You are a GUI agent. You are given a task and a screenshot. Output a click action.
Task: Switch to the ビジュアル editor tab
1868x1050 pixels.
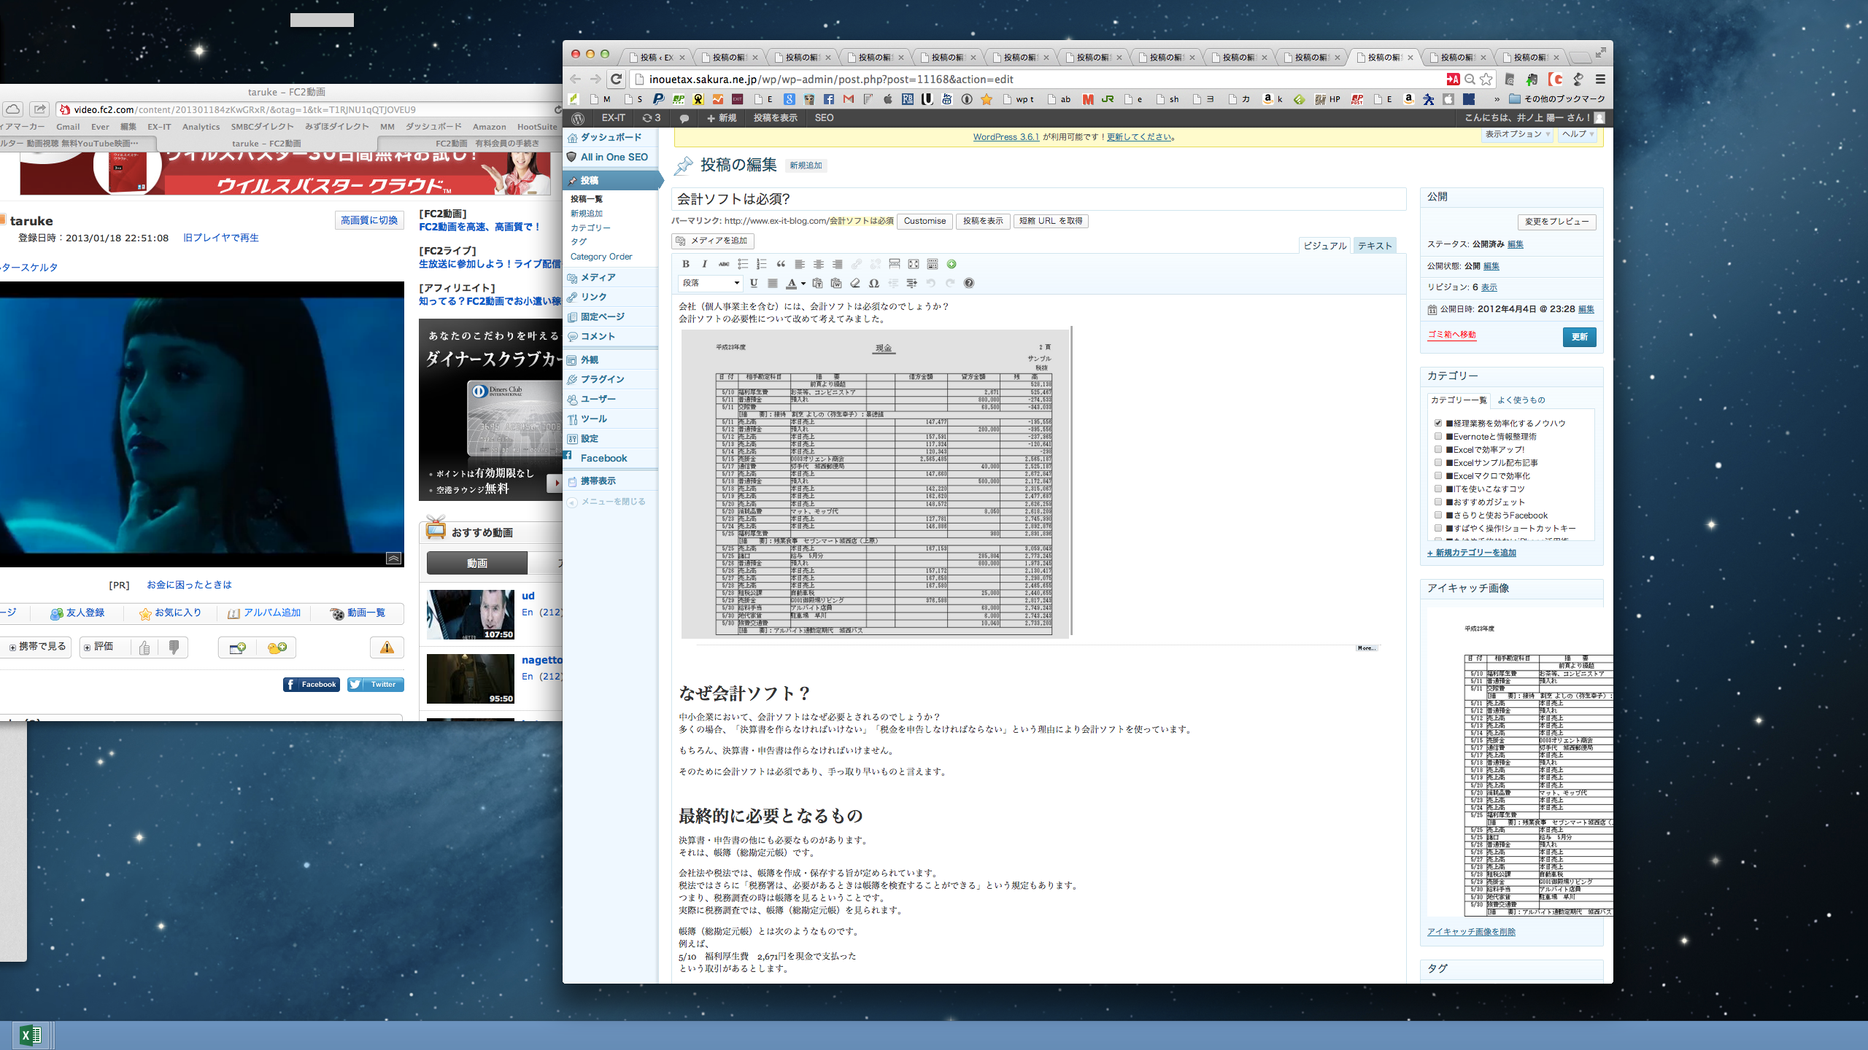point(1325,246)
